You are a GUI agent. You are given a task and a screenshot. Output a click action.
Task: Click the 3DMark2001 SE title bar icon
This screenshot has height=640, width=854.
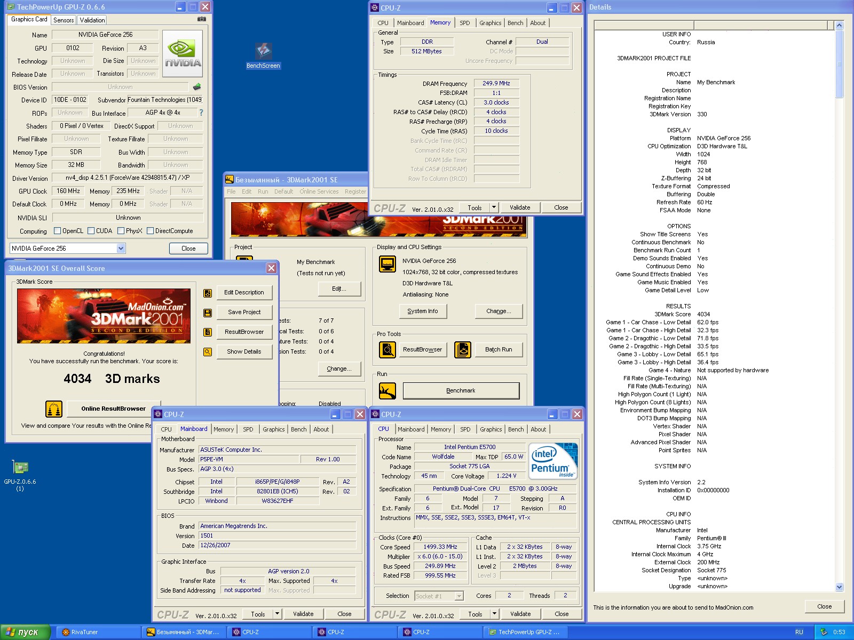(230, 180)
